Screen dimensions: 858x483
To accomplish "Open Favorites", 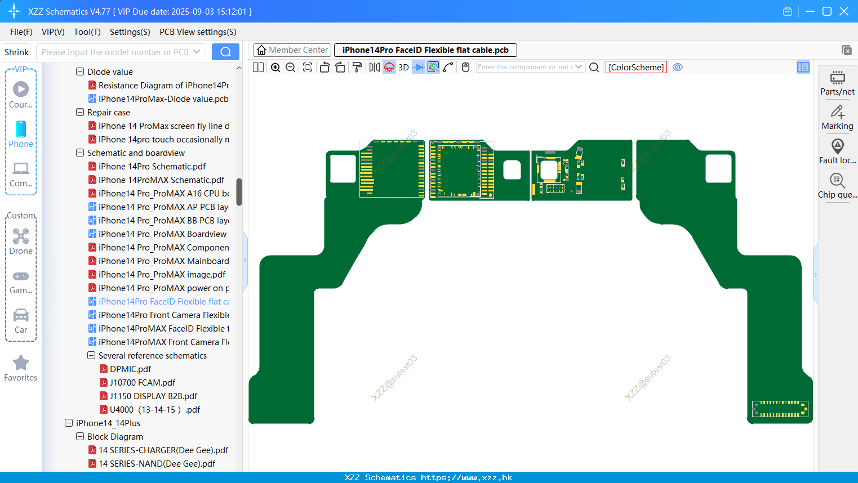I will tap(21, 368).
